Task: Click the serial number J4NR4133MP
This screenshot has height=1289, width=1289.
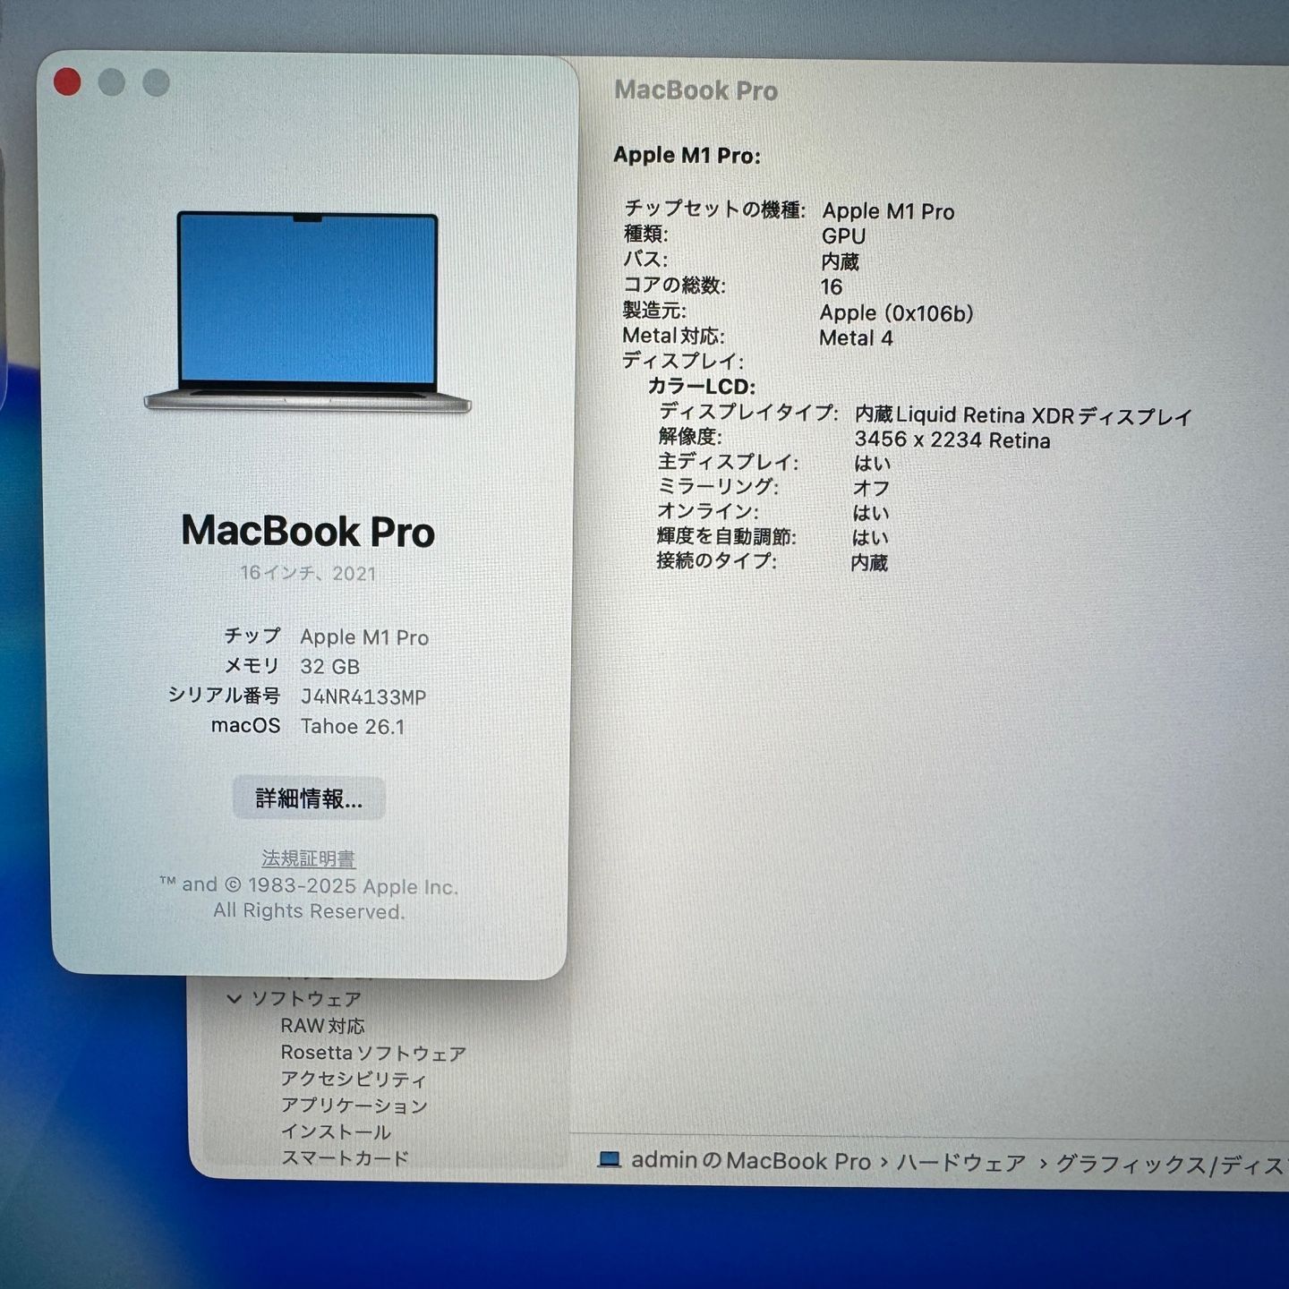Action: [x=363, y=696]
